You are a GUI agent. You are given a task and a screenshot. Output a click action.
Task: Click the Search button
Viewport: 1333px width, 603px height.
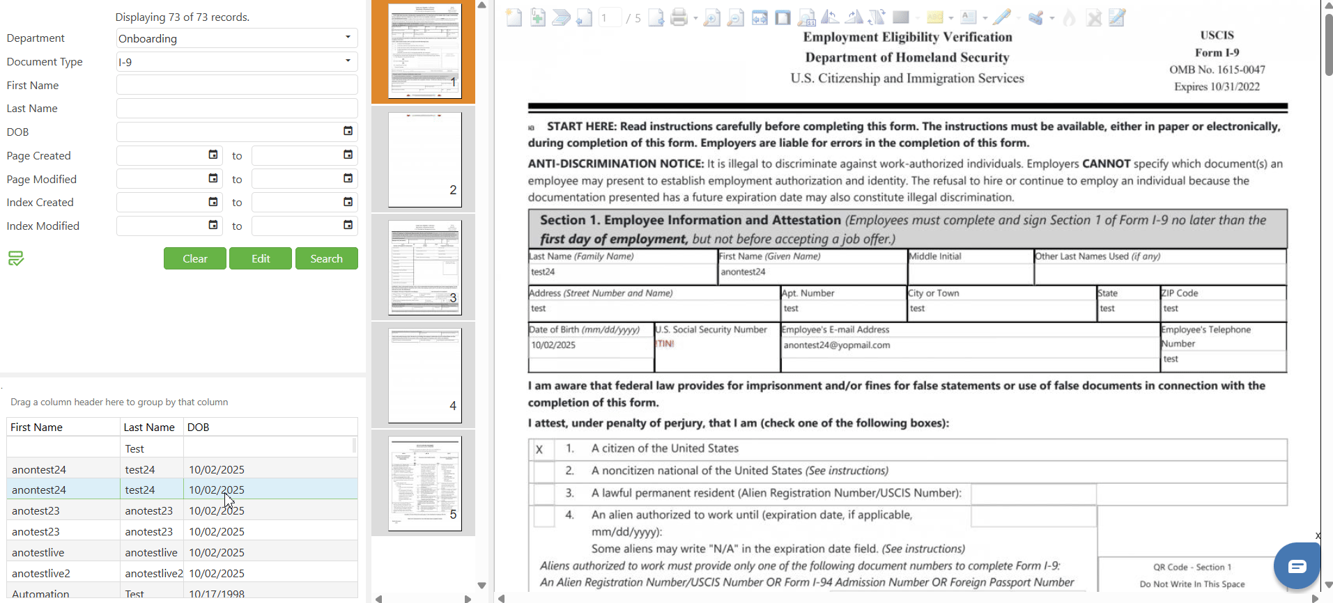326,258
